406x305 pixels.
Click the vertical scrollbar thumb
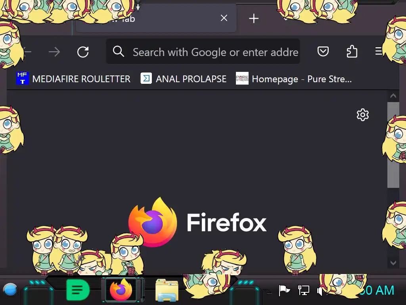(x=393, y=145)
